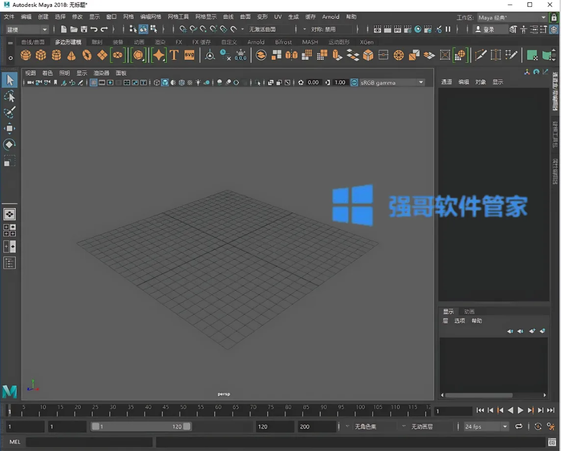Select the Paint selection tool
This screenshot has height=451, width=561.
pyautogui.click(x=10, y=112)
